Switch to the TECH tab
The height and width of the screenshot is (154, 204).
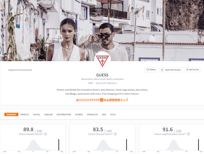(x=113, y=115)
